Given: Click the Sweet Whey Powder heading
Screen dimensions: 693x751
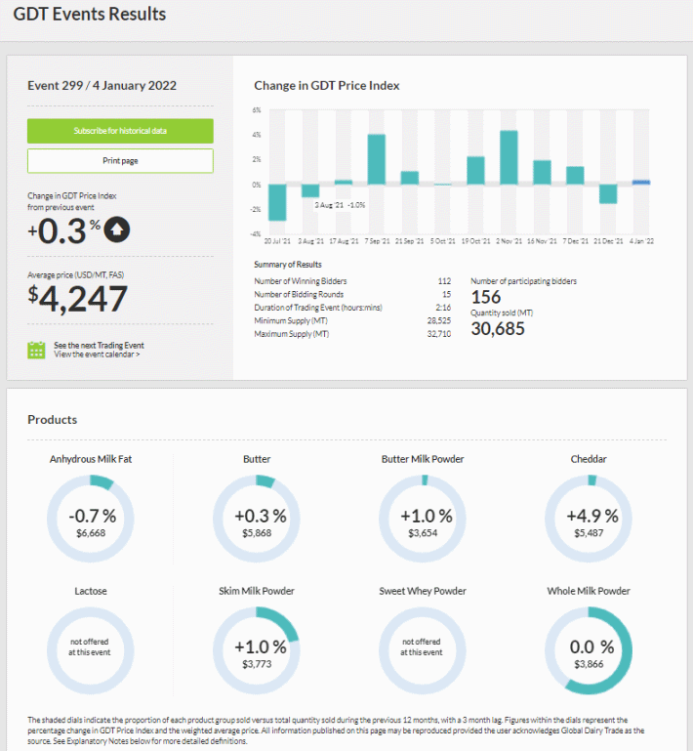Looking at the screenshot, I should point(423,591).
